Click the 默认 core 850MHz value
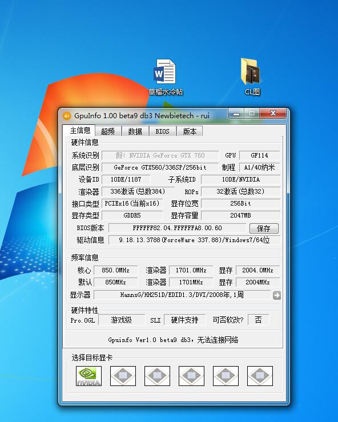Screen dimensions: 338x422 [115, 282]
